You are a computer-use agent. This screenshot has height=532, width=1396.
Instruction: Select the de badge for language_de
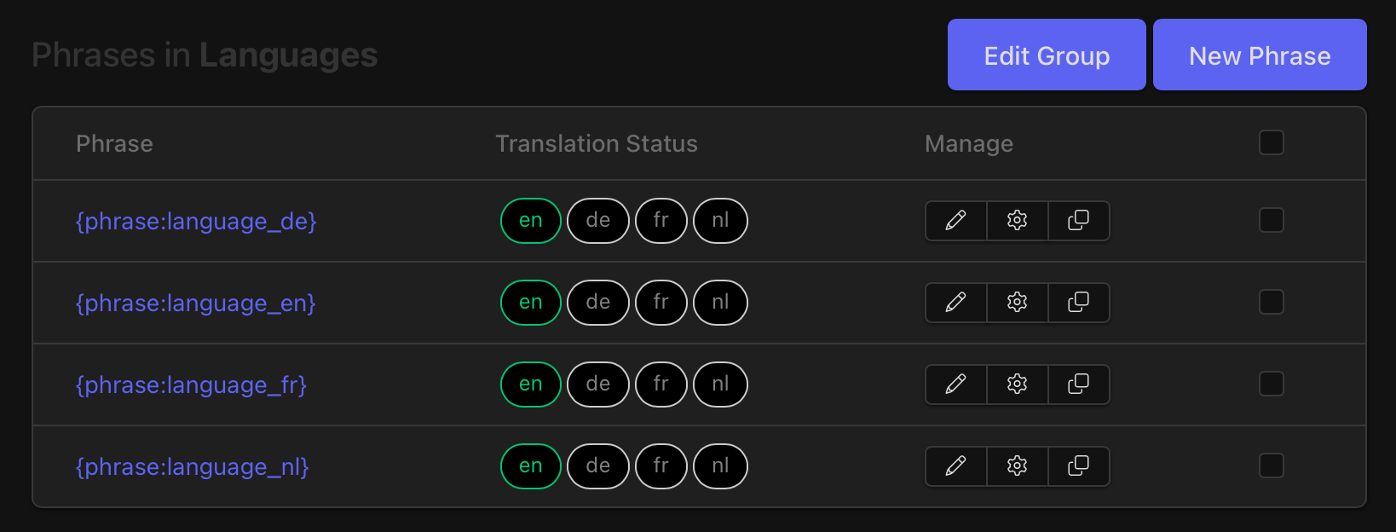[598, 221]
